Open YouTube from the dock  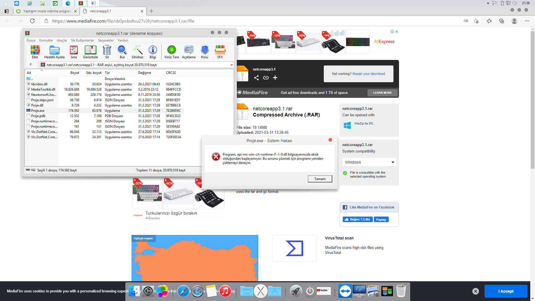(x=324, y=291)
